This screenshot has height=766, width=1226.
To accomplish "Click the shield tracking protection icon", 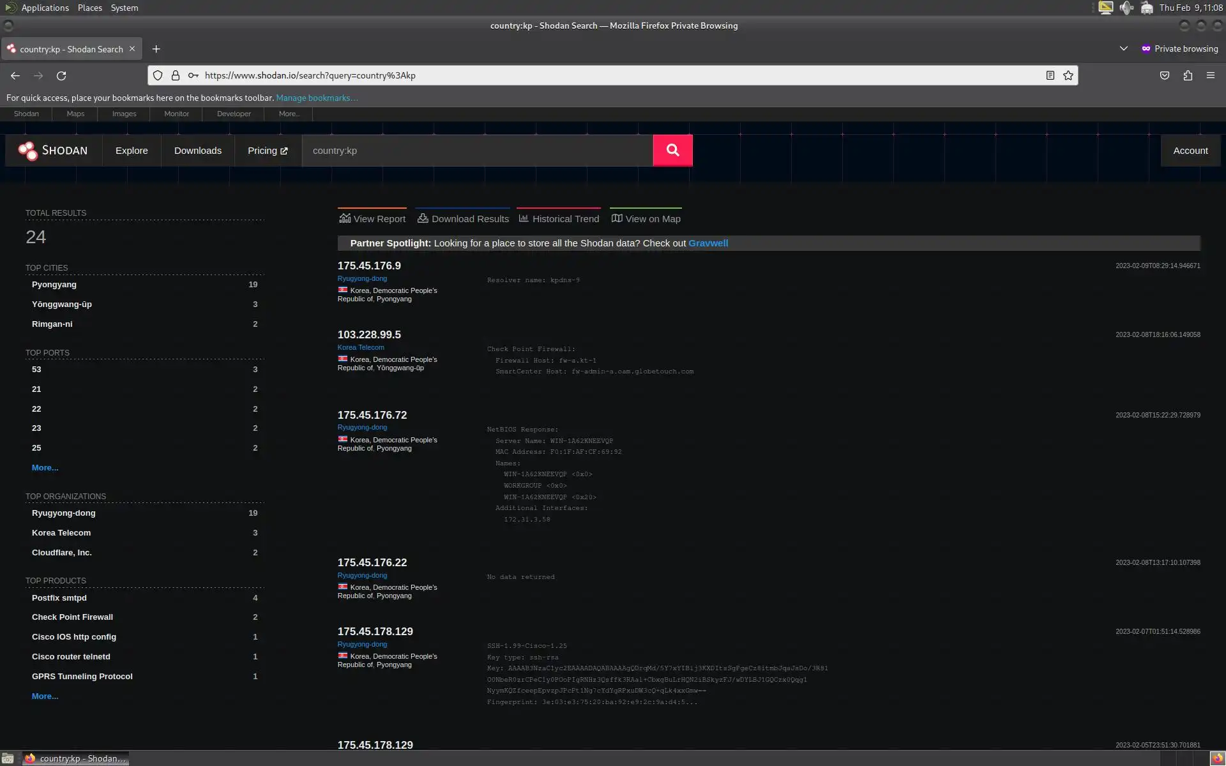I will [158, 75].
